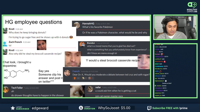Click HannahHG's profile avatar
200x112 pixels.
[77, 25]
